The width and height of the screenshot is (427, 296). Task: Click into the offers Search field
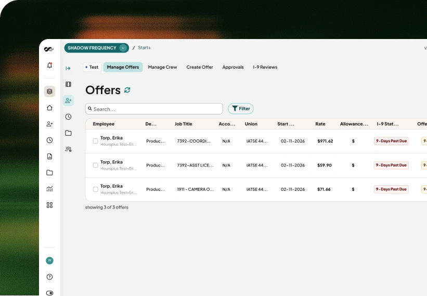tap(154, 109)
